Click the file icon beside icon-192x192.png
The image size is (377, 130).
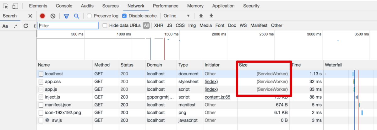pos(41,112)
